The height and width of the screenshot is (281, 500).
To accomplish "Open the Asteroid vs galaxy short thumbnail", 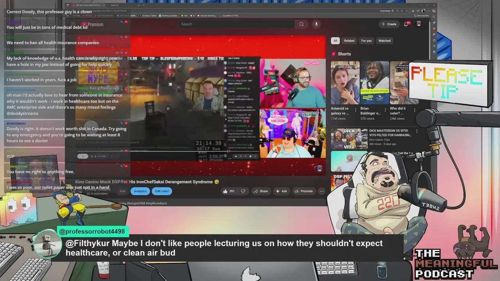I will 345,82.
